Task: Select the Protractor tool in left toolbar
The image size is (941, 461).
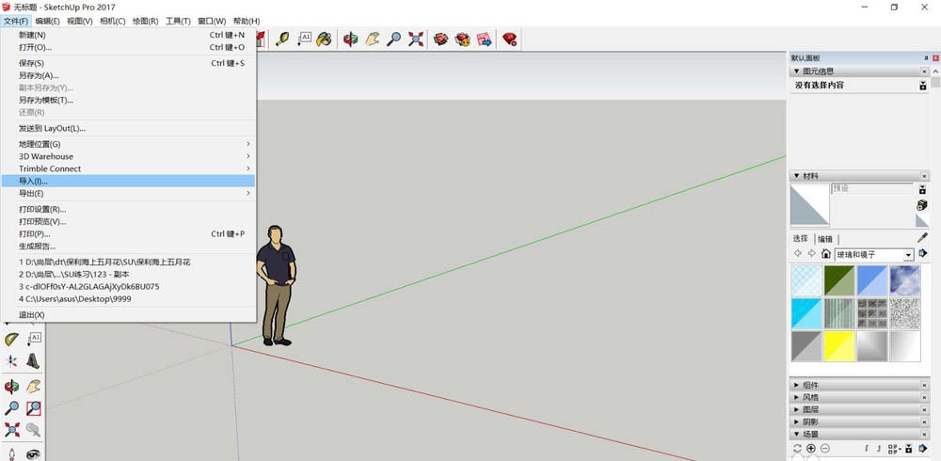Action: tap(12, 339)
